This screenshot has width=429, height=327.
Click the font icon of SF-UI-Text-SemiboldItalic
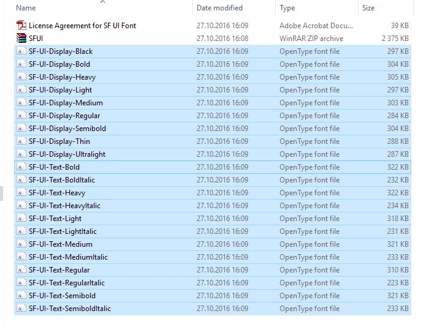[21, 308]
